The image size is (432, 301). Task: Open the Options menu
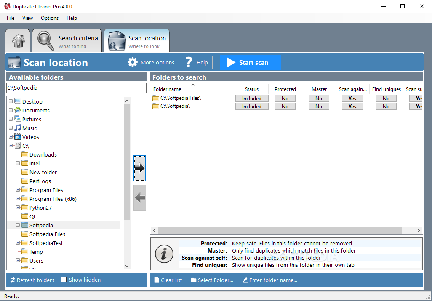(50, 18)
